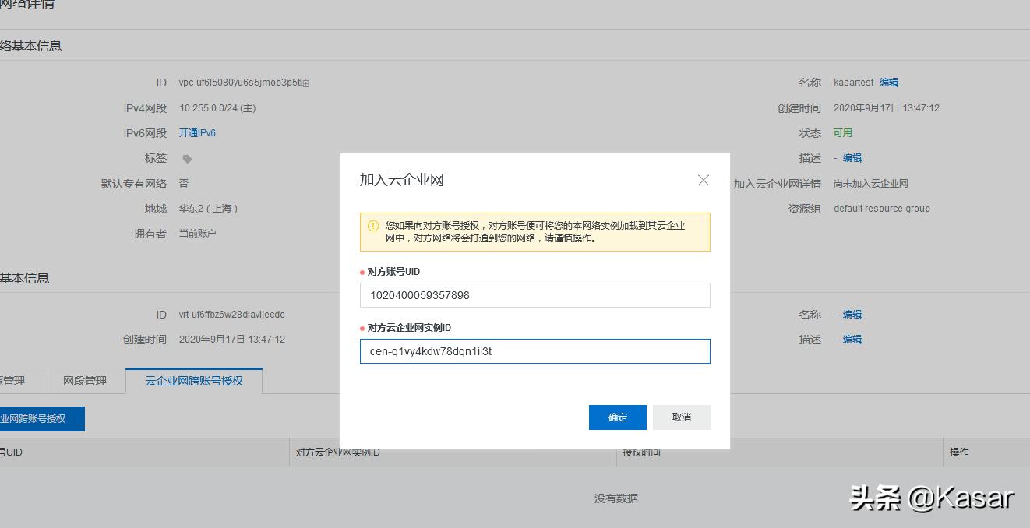Switch to the 网段管理 tab
The height and width of the screenshot is (528, 1030).
click(87, 381)
